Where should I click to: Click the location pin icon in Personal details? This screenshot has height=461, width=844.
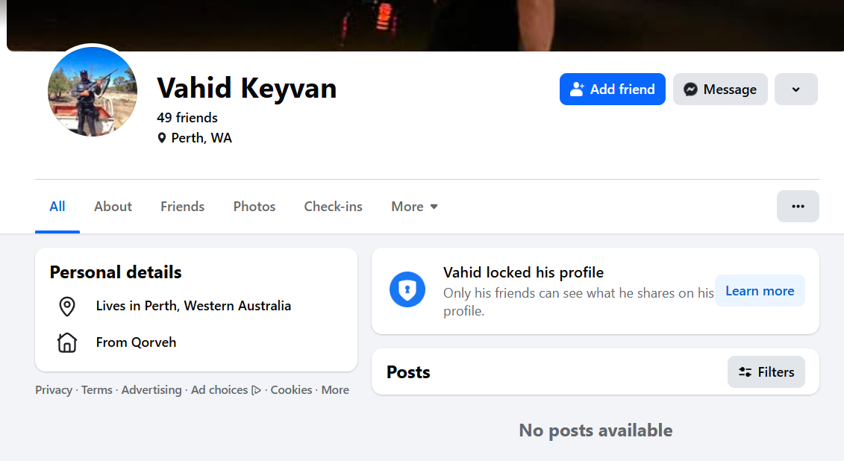(67, 306)
